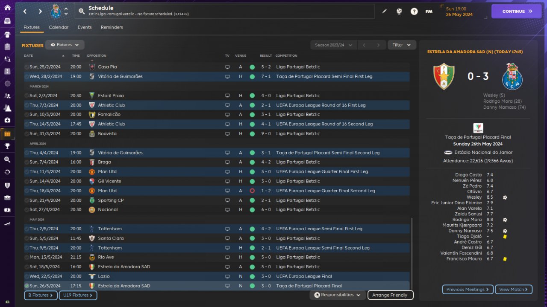The image size is (547, 307).
Task: Open the Training cone icon in the sidebar
Action: click(x=7, y=108)
